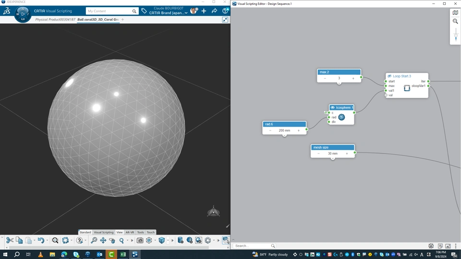This screenshot has height=259, width=461.
Task: Click the My Content search field
Action: click(x=112, y=11)
